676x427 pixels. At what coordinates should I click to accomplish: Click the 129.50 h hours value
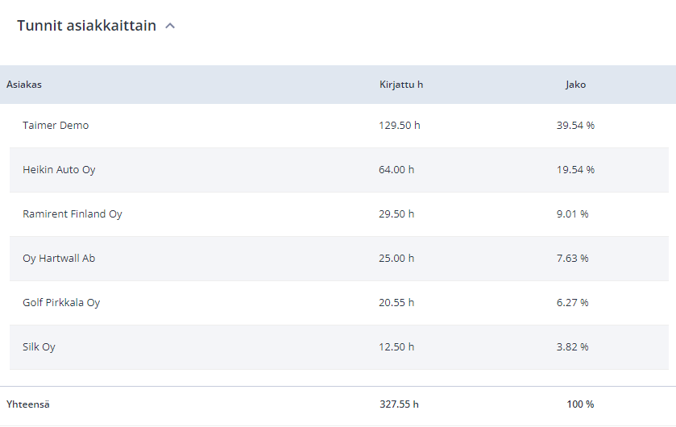(x=399, y=126)
